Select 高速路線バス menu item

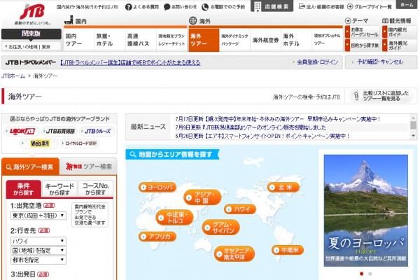click(x=141, y=40)
